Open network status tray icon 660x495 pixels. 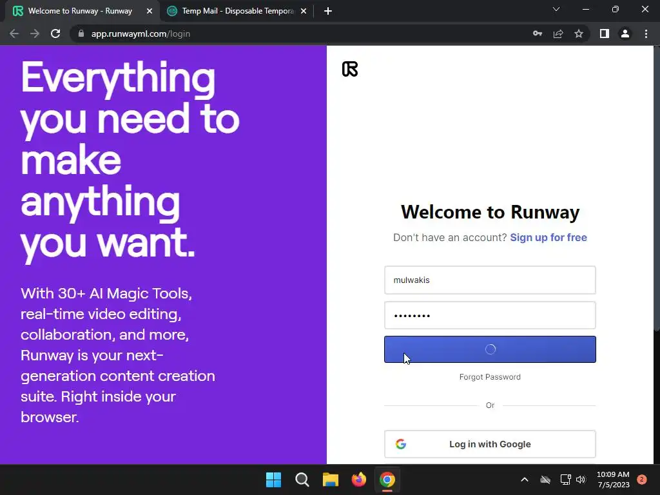click(565, 480)
